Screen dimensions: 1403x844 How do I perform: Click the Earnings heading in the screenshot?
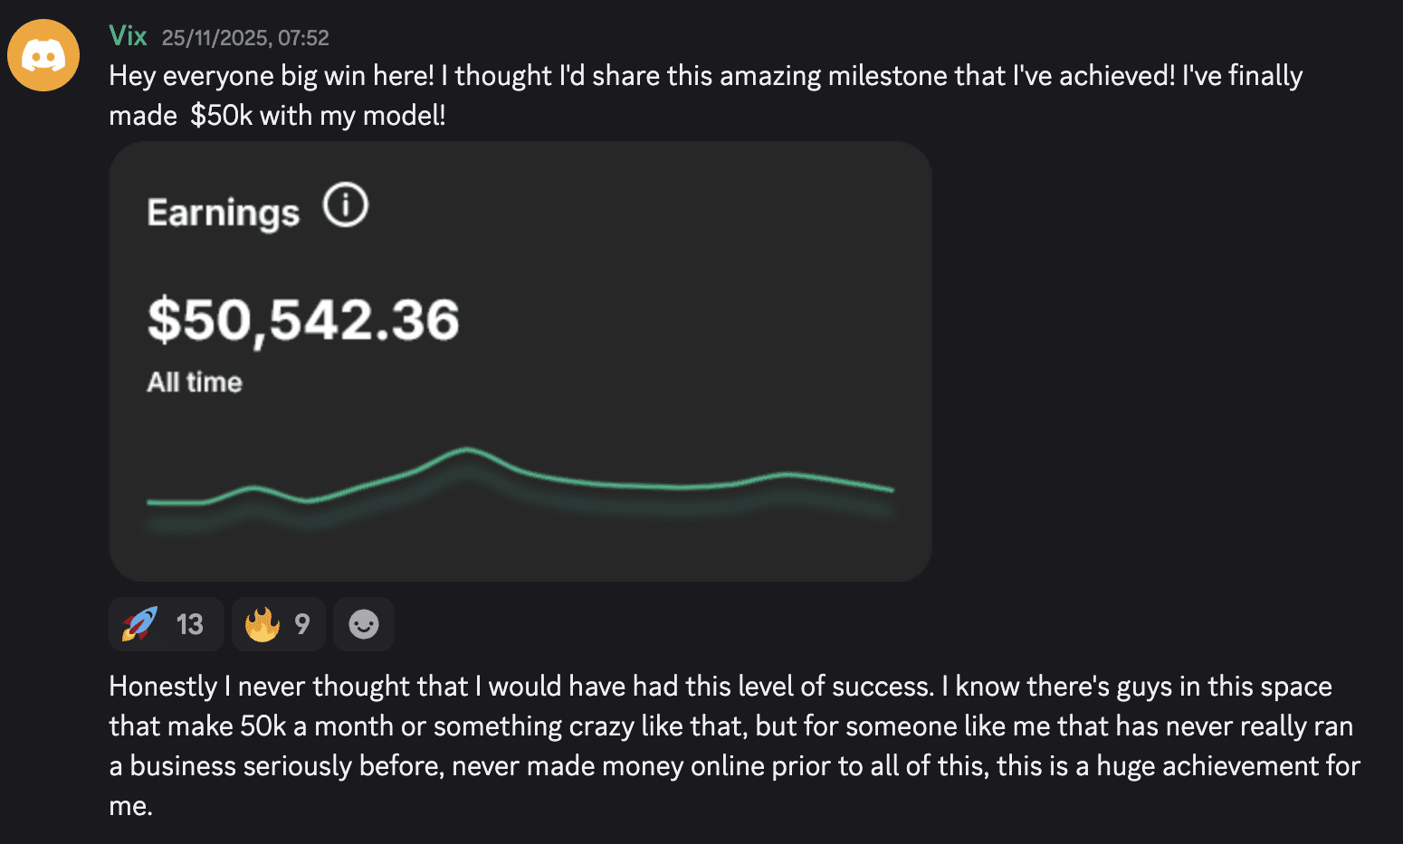[223, 213]
